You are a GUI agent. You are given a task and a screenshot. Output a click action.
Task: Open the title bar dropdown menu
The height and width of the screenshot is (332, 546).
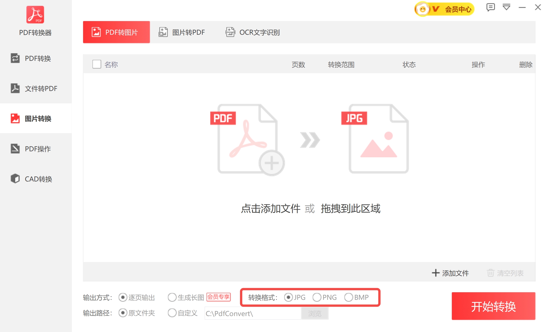pyautogui.click(x=506, y=7)
